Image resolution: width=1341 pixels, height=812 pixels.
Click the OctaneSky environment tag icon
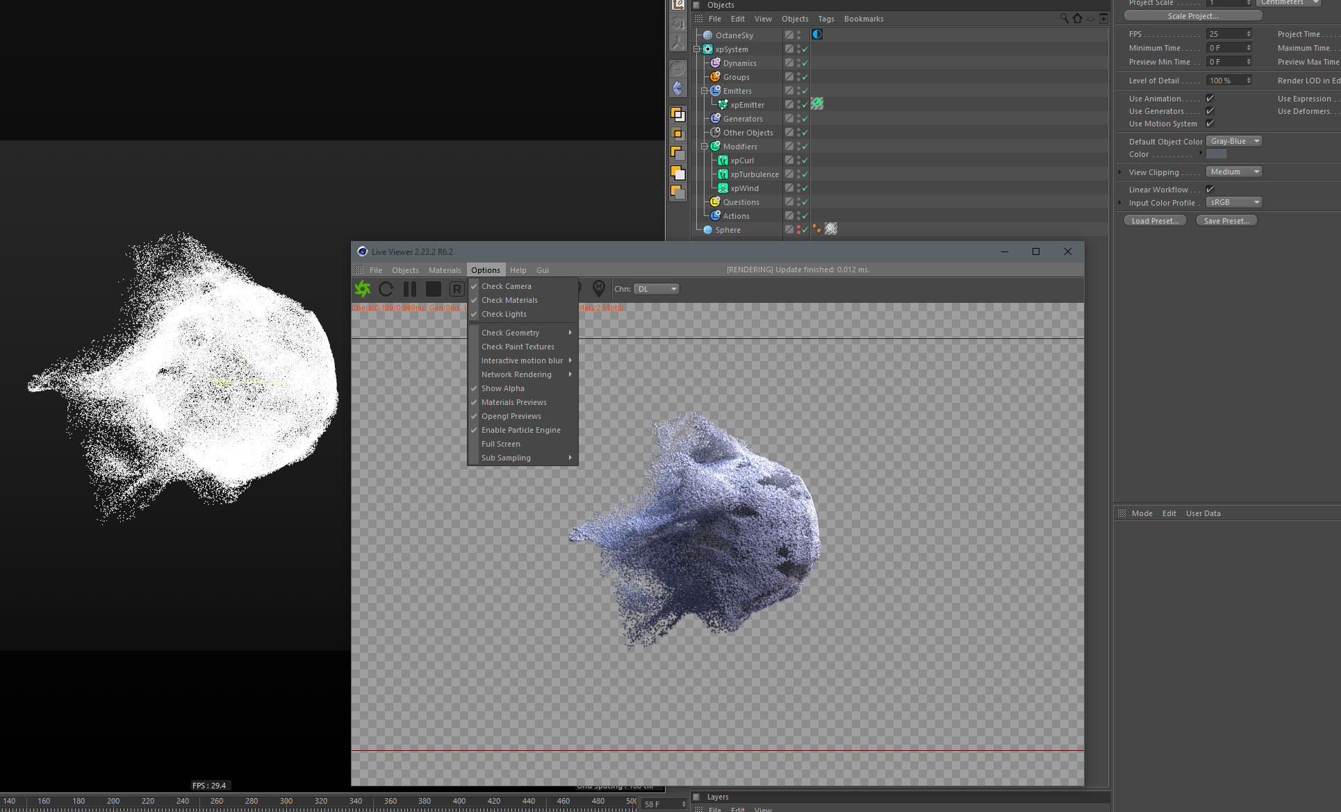tap(817, 35)
